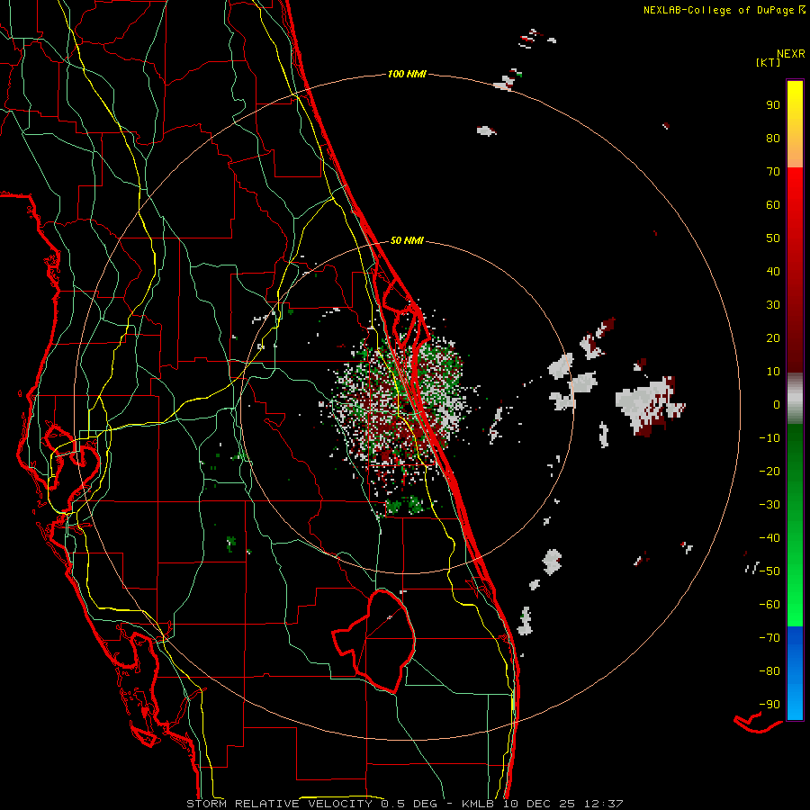Viewport: 810px width, 810px height.
Task: Click the positive 50 value on velocity scale
Action: pyautogui.click(x=773, y=238)
